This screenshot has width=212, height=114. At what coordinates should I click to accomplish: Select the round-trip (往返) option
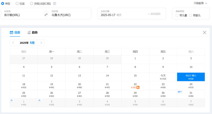click(20, 3)
